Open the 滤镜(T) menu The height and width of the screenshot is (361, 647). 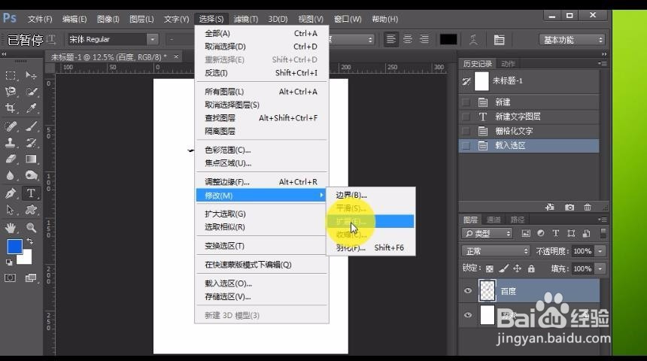click(245, 19)
